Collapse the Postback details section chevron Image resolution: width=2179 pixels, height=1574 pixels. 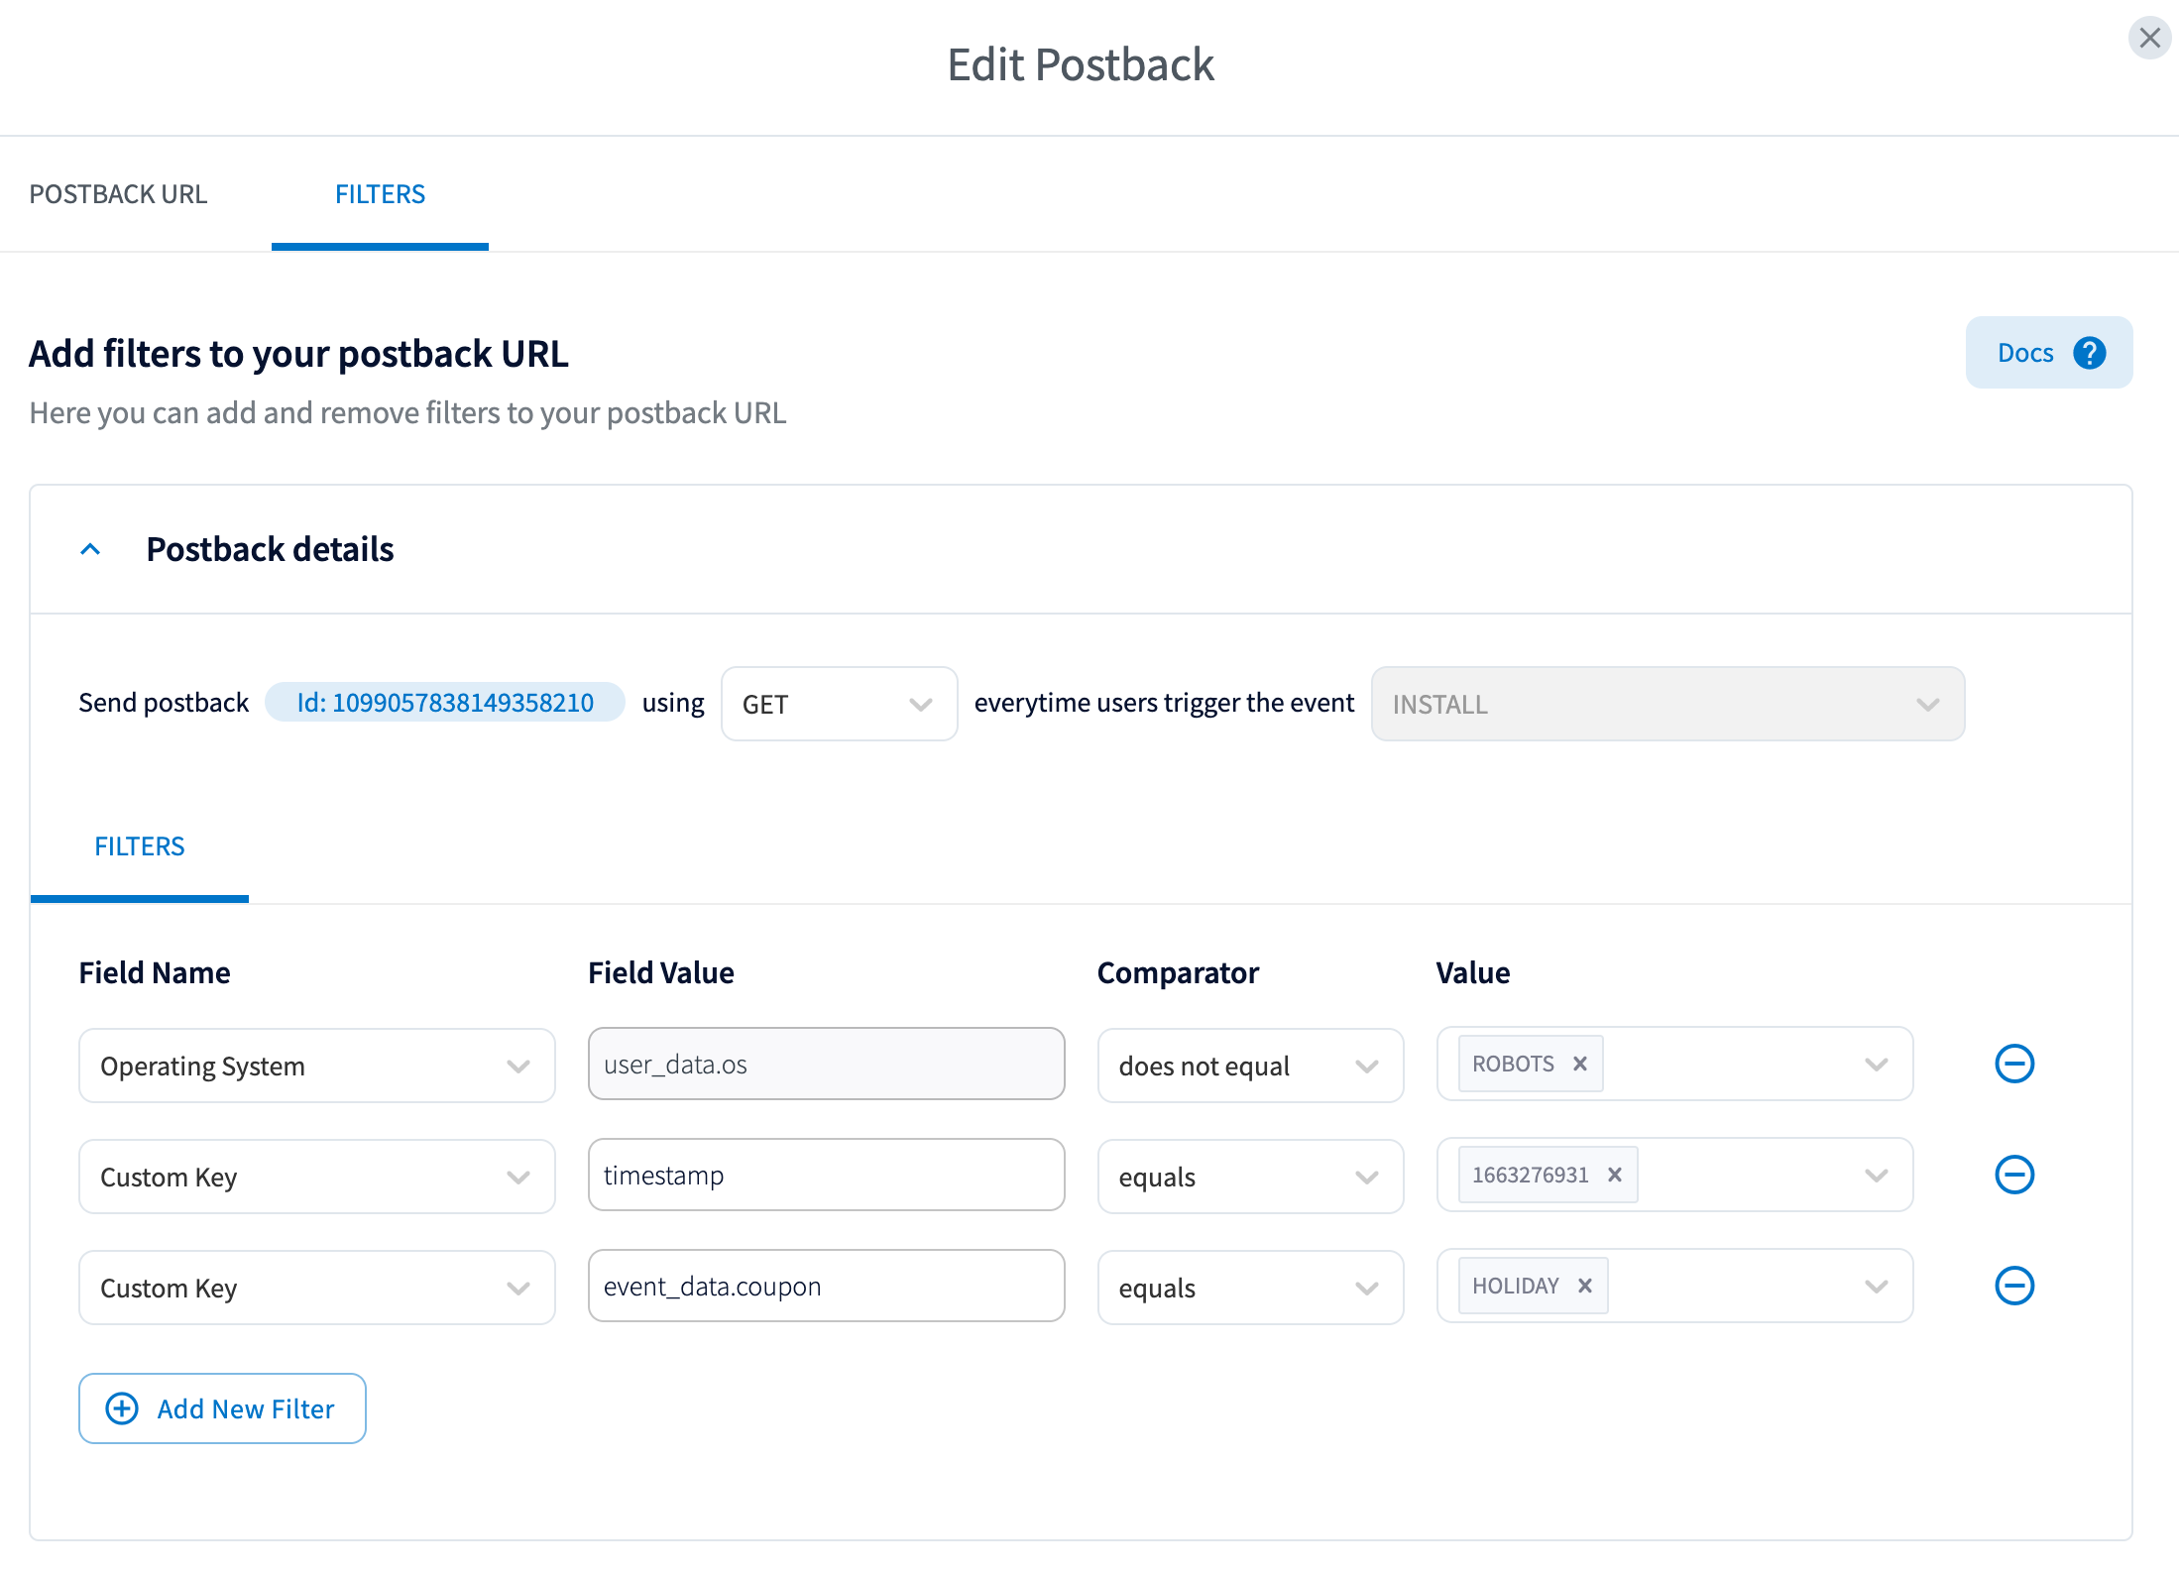(x=90, y=549)
